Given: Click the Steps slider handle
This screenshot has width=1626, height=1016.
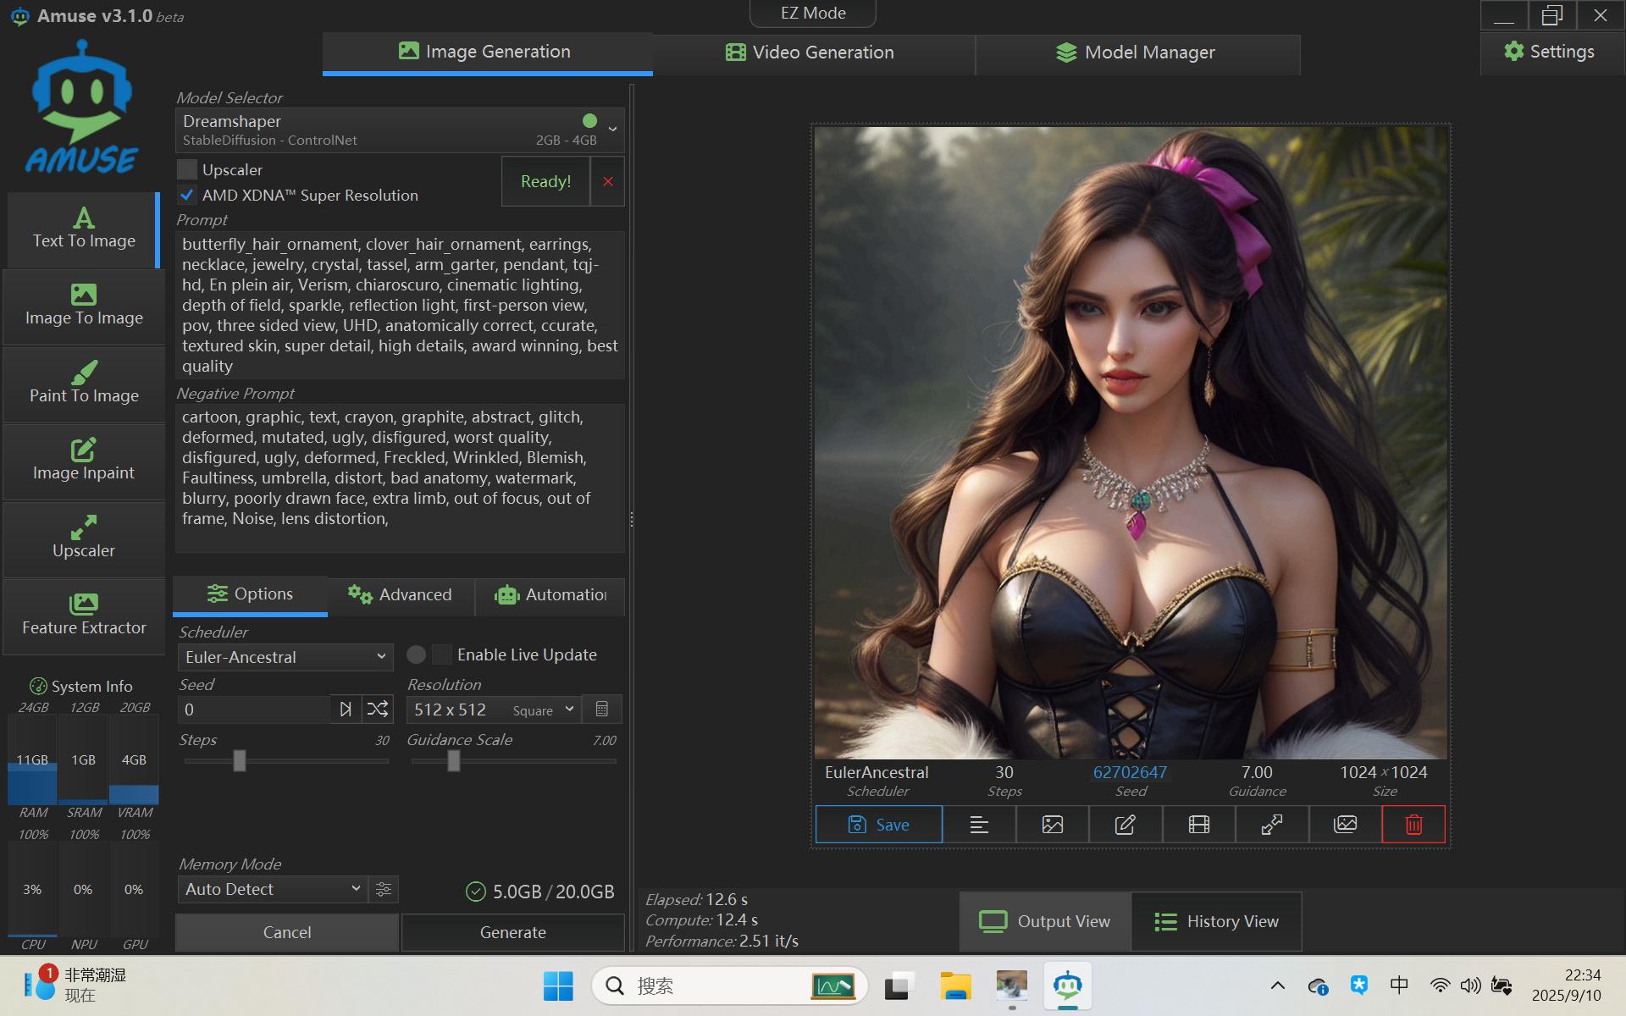Looking at the screenshot, I should tap(240, 760).
